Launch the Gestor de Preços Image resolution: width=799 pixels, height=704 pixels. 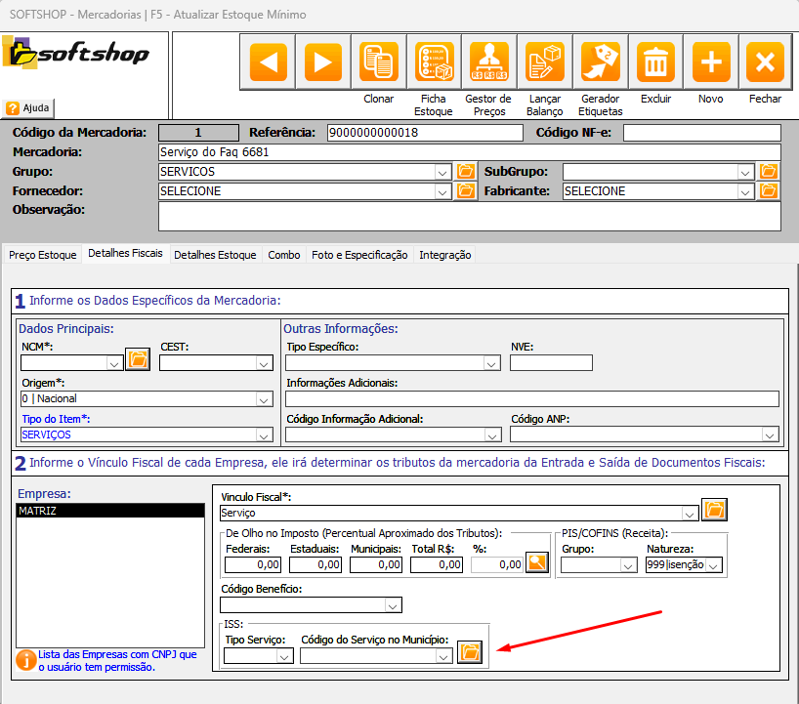pyautogui.click(x=489, y=61)
